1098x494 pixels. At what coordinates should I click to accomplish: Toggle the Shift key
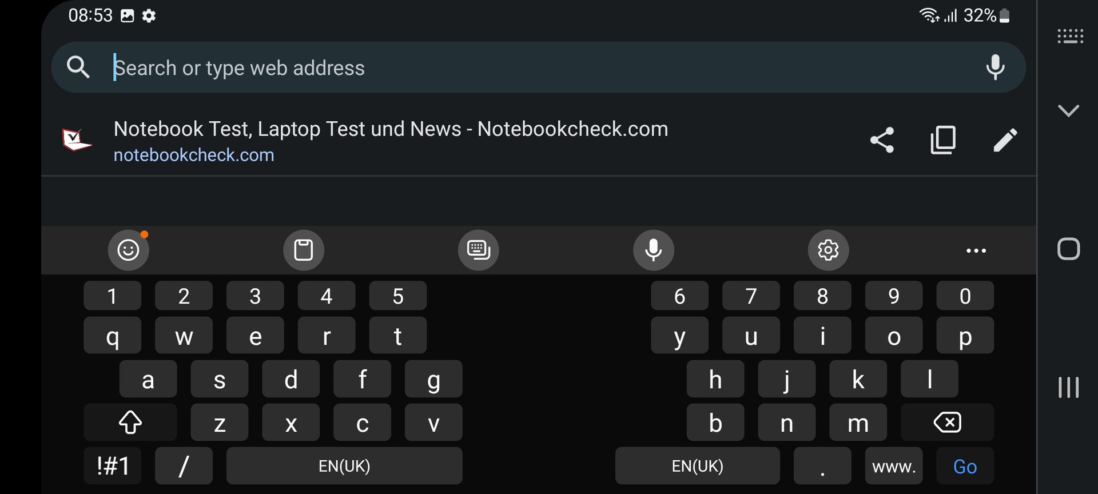(130, 423)
